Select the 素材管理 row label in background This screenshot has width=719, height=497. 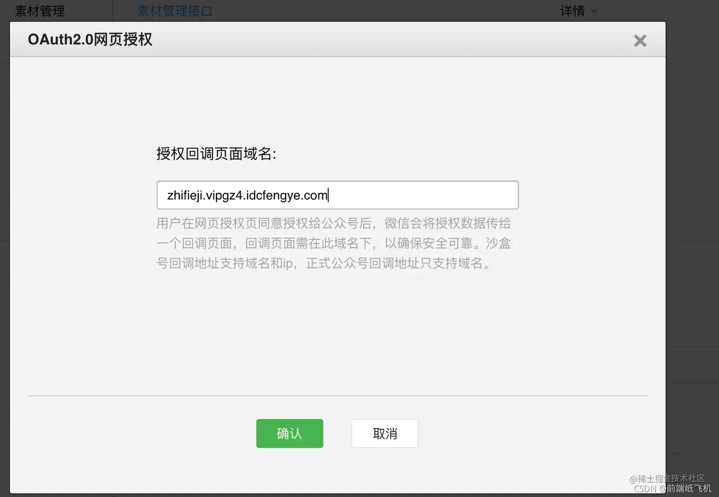(39, 10)
